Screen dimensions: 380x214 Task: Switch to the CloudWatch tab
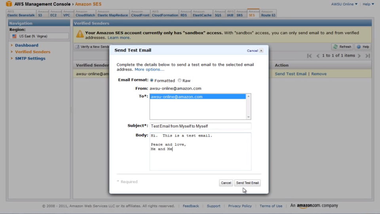[85, 13]
